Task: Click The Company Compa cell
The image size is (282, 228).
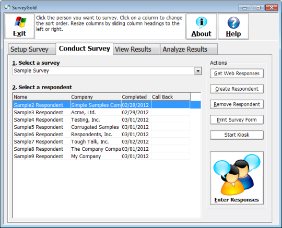Action: (x=96, y=149)
